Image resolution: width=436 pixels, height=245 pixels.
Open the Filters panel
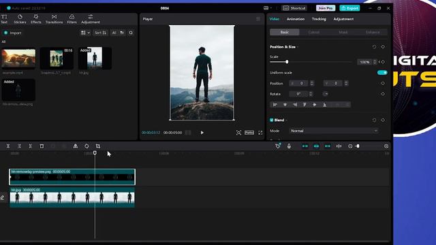pos(72,19)
